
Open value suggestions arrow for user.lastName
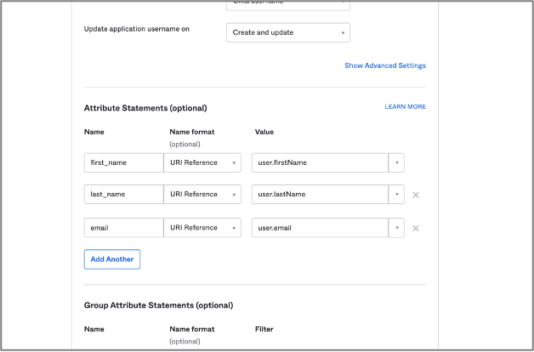396,195
